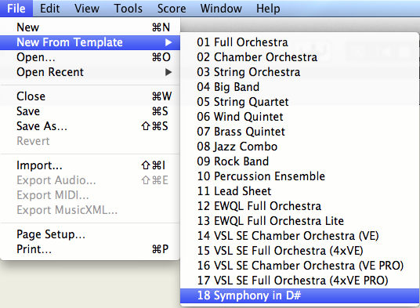Choose New from the File menu

pyautogui.click(x=90, y=27)
